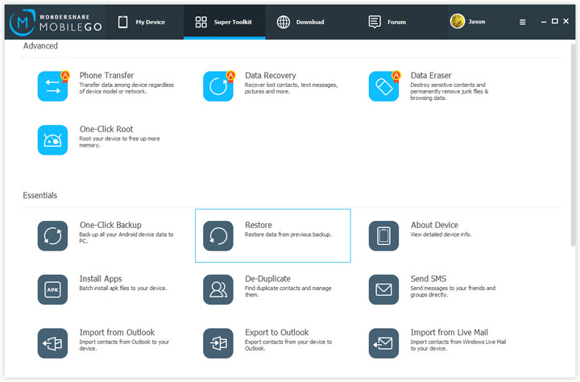
Task: Open Import from Live Mail icon
Action: click(x=383, y=343)
